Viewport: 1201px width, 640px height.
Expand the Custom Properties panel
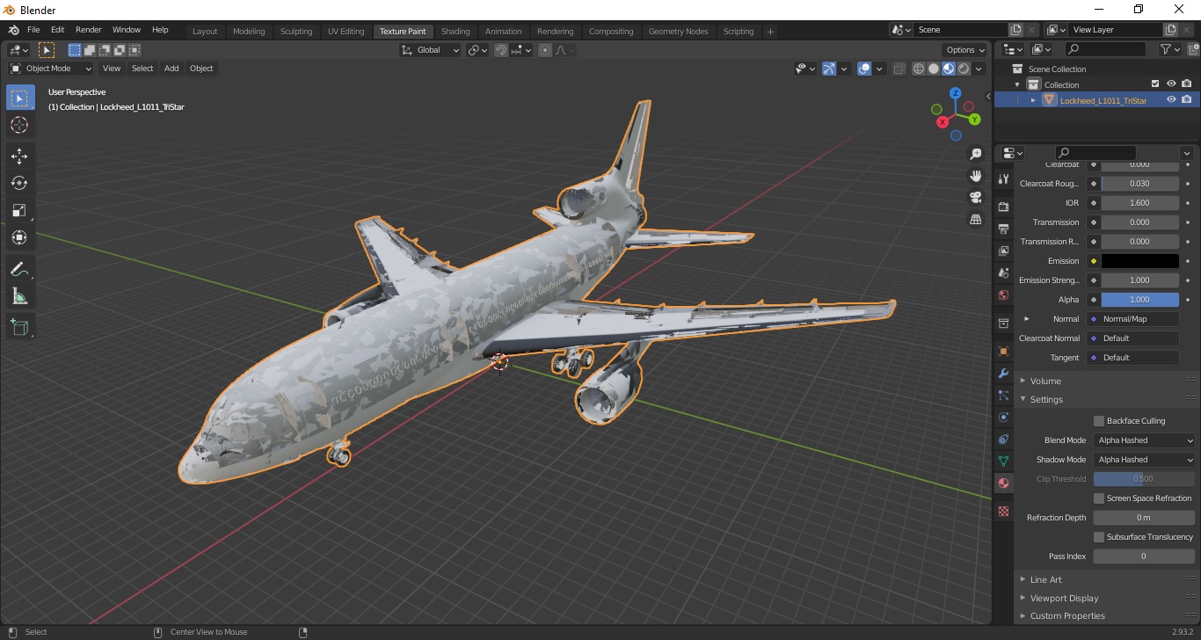(x=1067, y=615)
